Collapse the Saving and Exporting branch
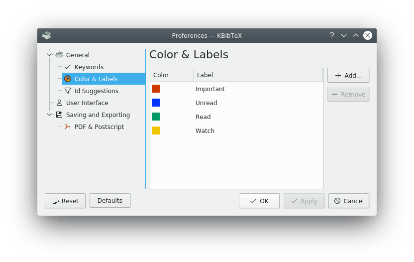The height and width of the screenshot is (262, 414). coord(49,115)
